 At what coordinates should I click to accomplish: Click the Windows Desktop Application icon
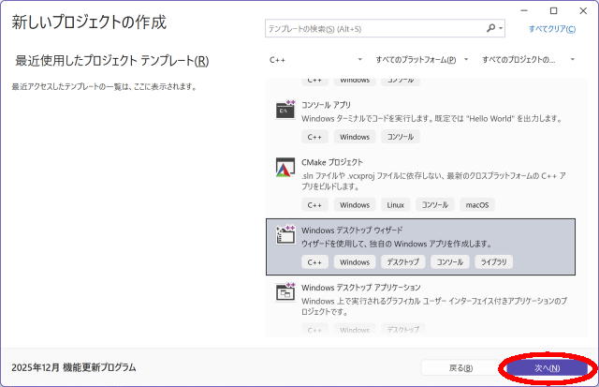(285, 292)
